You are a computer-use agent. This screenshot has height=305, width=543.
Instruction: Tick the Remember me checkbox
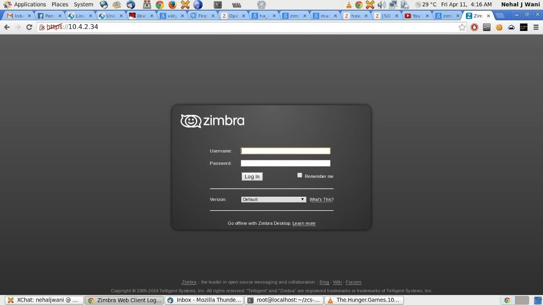coord(299,175)
